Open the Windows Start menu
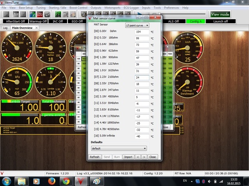 tap(6, 181)
